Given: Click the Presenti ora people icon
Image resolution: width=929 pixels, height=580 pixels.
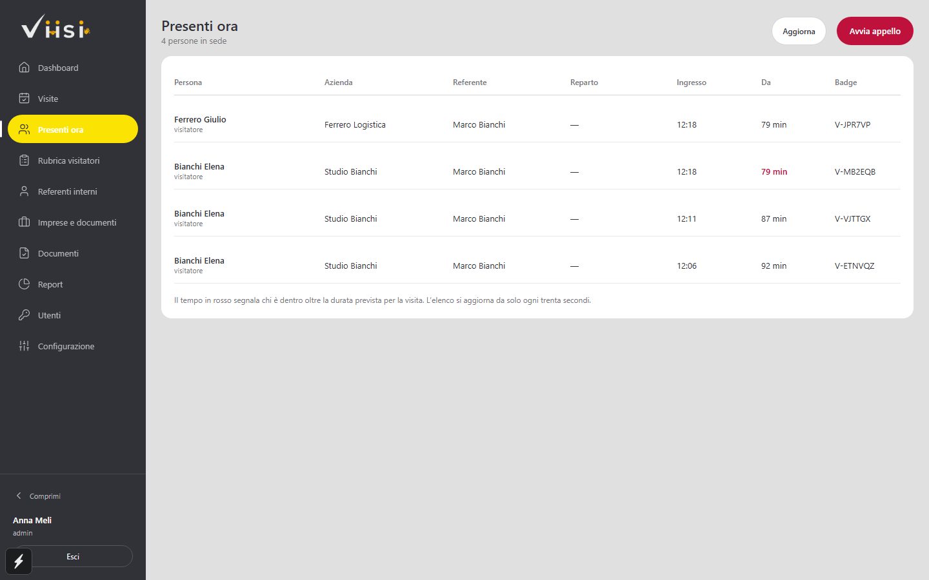Looking at the screenshot, I should 24,129.
